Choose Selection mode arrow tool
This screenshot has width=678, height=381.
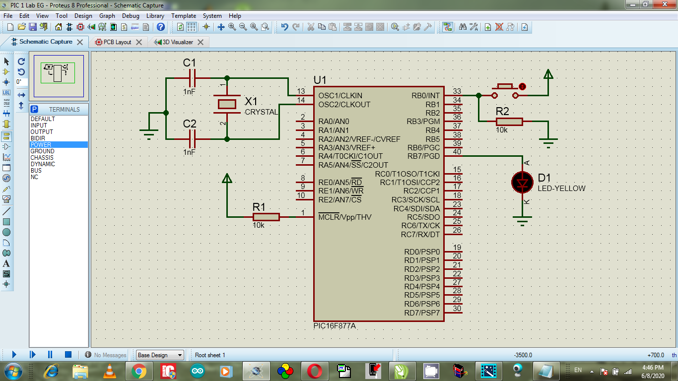pos(6,61)
